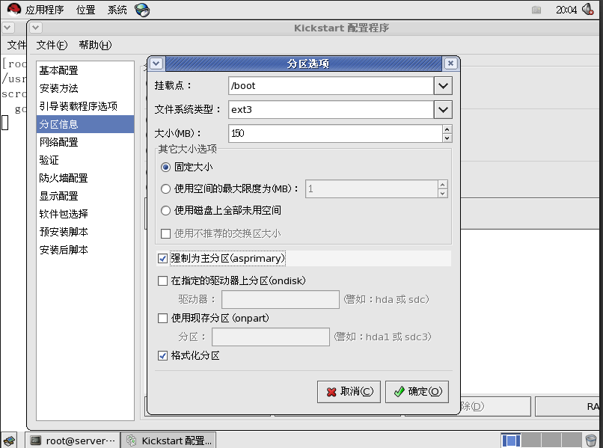Open the Places menu in top panel
This screenshot has height=448, width=603.
coord(85,10)
